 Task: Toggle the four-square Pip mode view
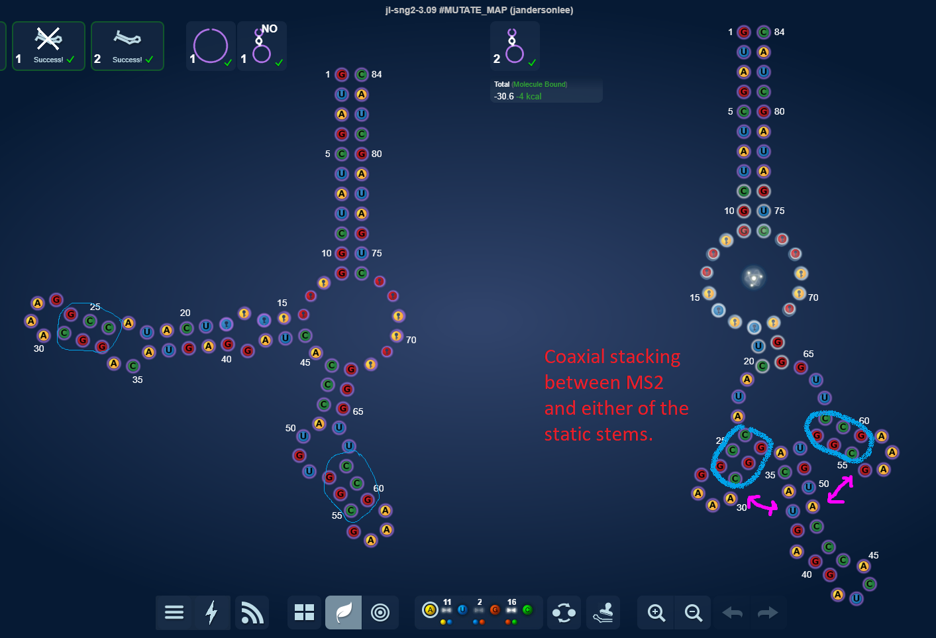pyautogui.click(x=304, y=612)
